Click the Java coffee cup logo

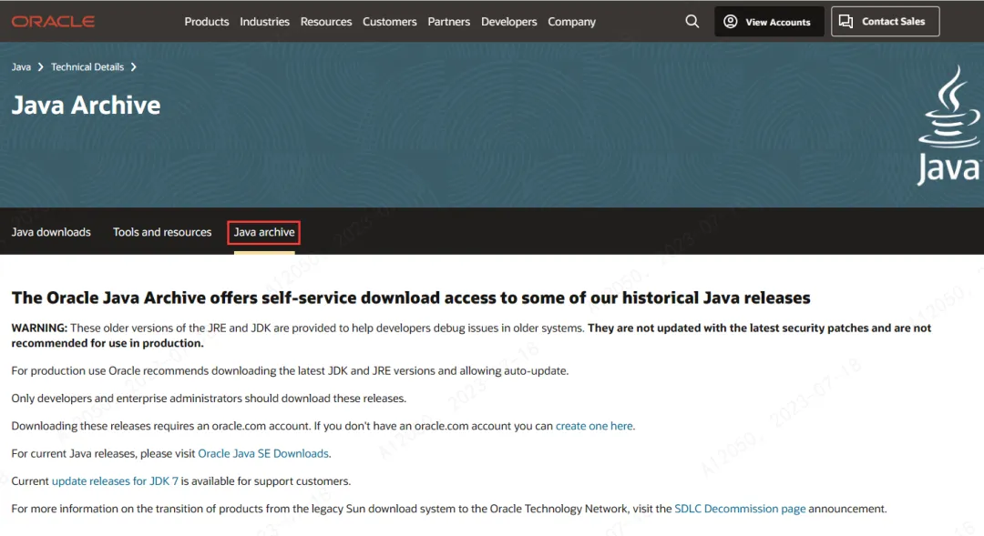(x=949, y=125)
